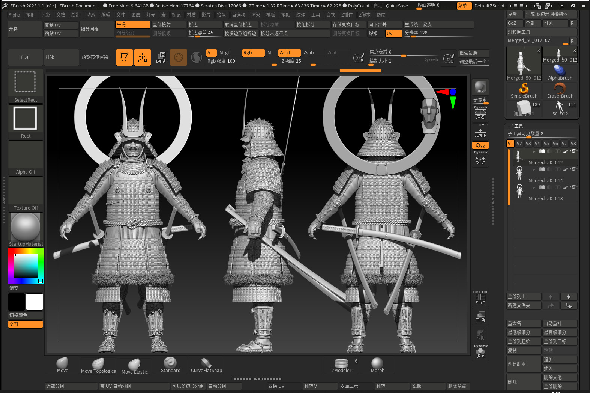Toggle polypaint brush icon on Merged_50_014
The height and width of the screenshot is (393, 590).
(565, 169)
